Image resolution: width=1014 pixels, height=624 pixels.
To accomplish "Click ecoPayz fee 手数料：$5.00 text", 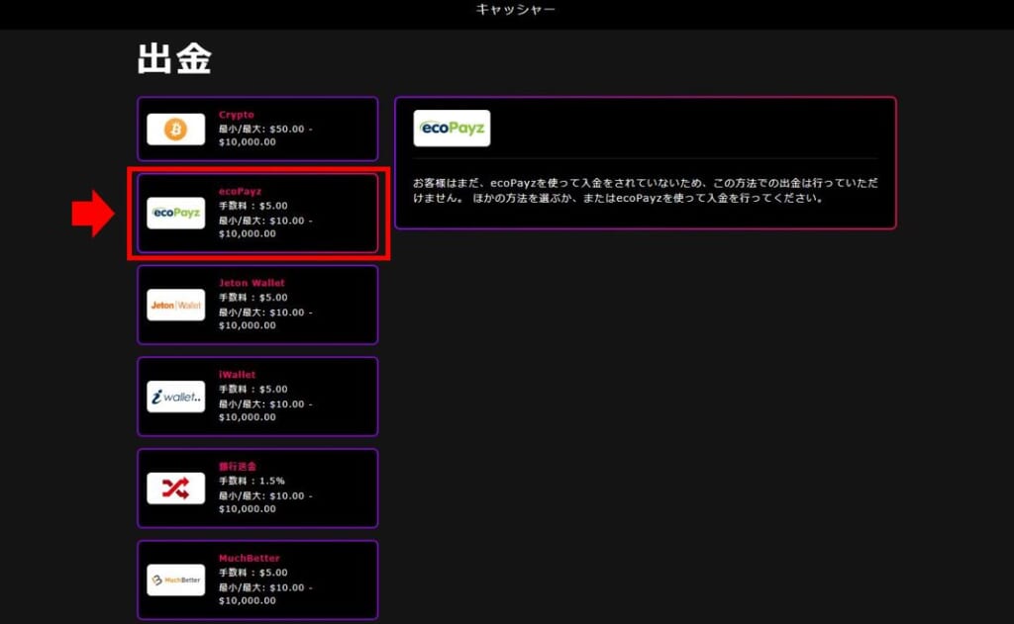I will tap(253, 206).
